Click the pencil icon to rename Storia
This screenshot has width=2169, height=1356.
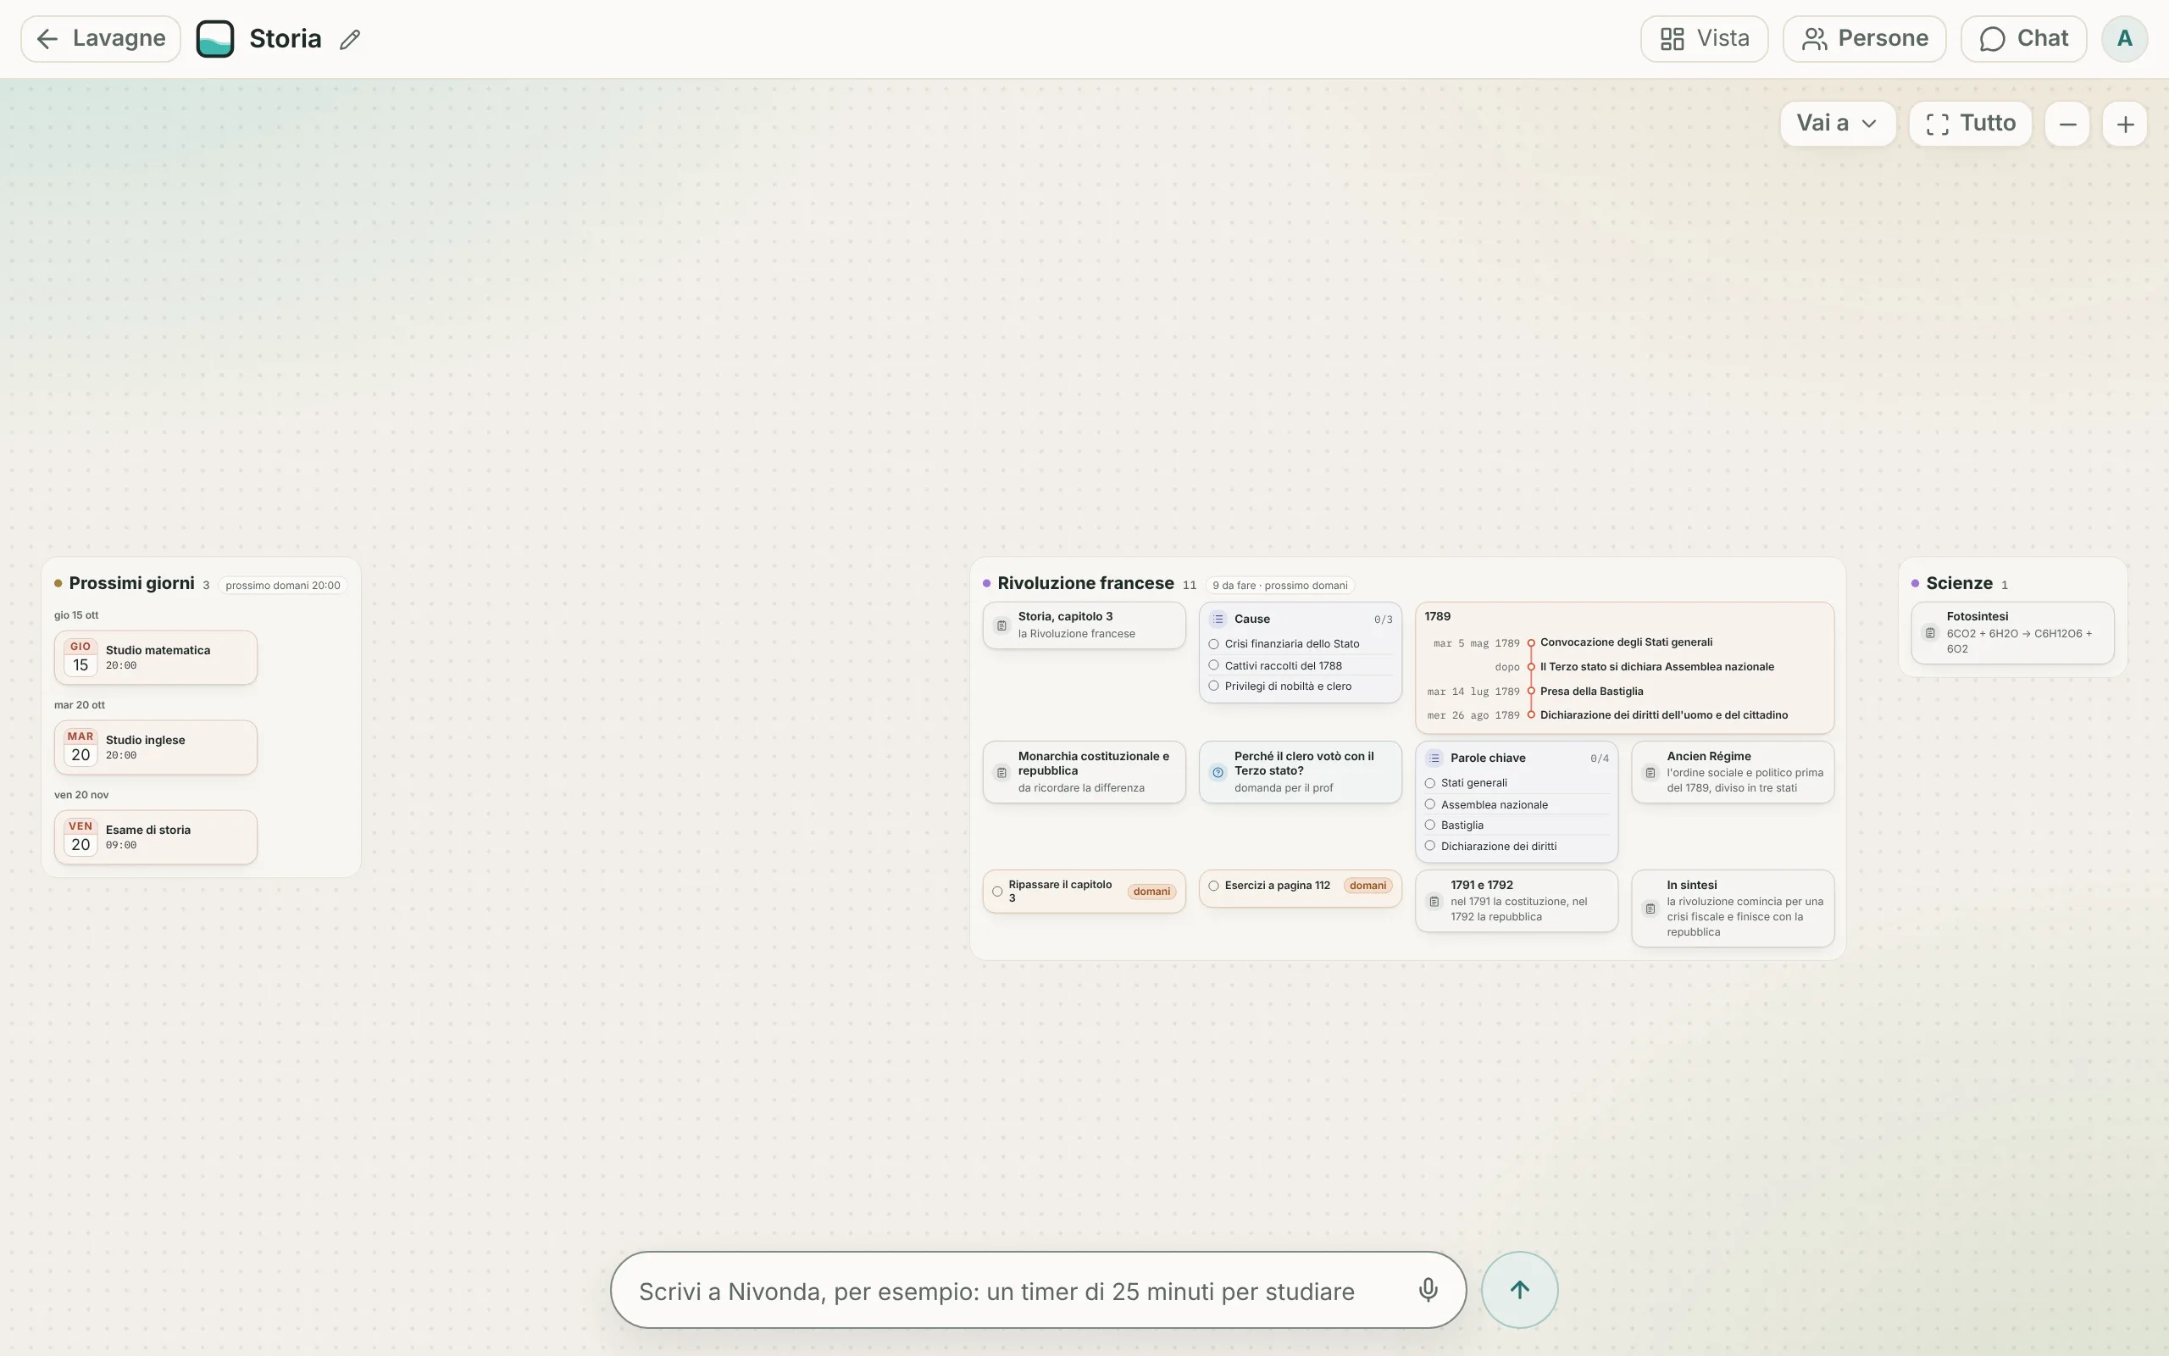pos(350,40)
